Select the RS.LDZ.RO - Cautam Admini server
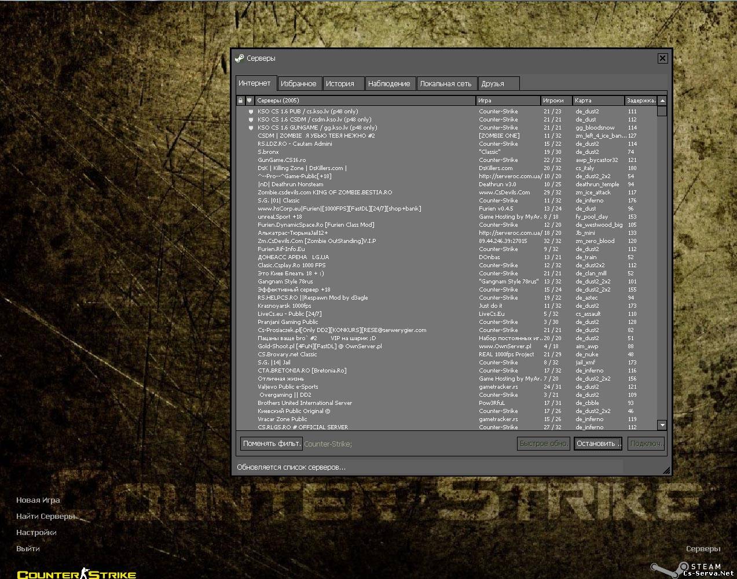Image resolution: width=737 pixels, height=579 pixels. pyautogui.click(x=446, y=144)
